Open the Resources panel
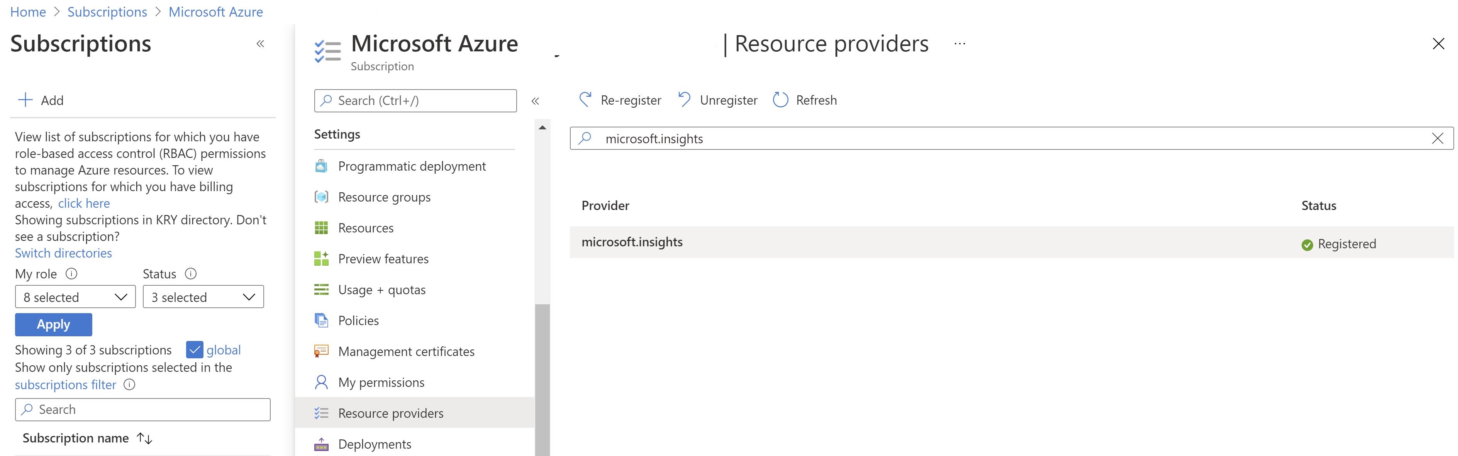 click(366, 227)
